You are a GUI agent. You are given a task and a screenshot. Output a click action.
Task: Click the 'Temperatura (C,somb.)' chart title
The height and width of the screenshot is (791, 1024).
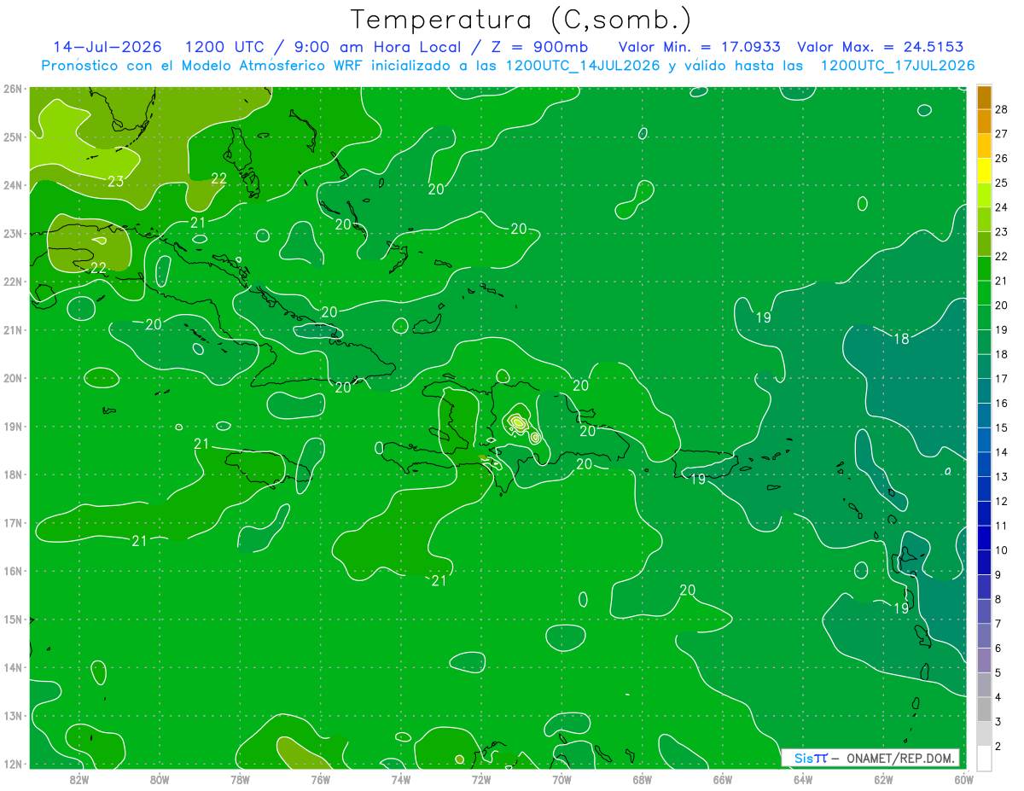[521, 20]
